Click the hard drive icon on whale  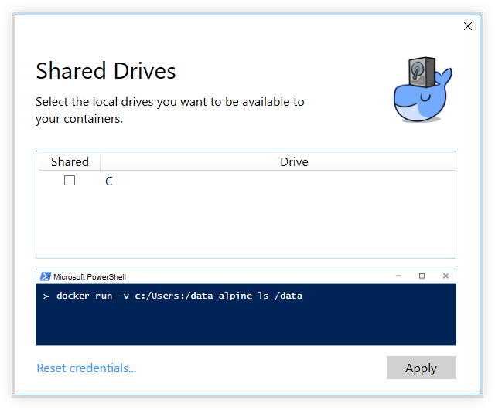(419, 71)
